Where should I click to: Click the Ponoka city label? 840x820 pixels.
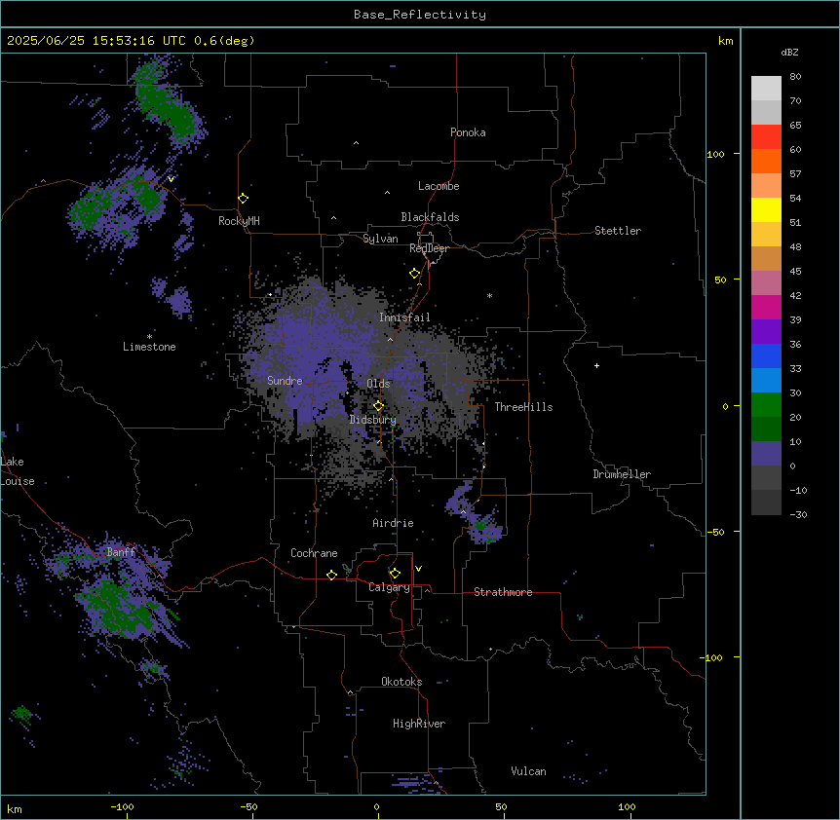[468, 132]
